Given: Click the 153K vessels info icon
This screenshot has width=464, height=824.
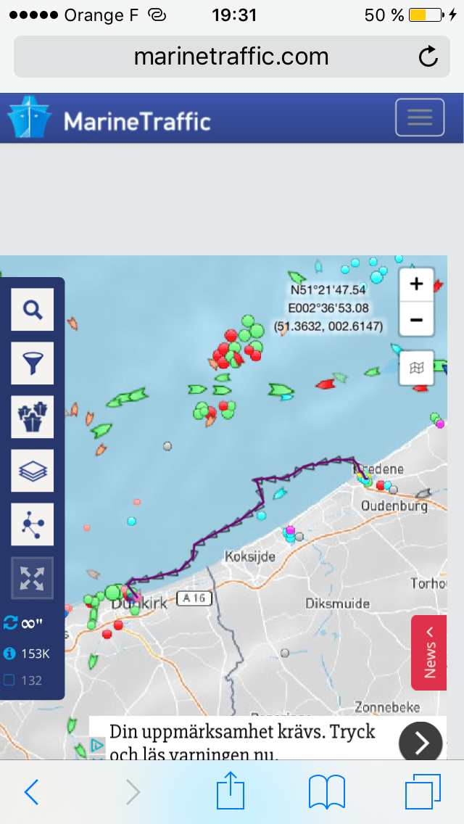Looking at the screenshot, I should coord(10,654).
